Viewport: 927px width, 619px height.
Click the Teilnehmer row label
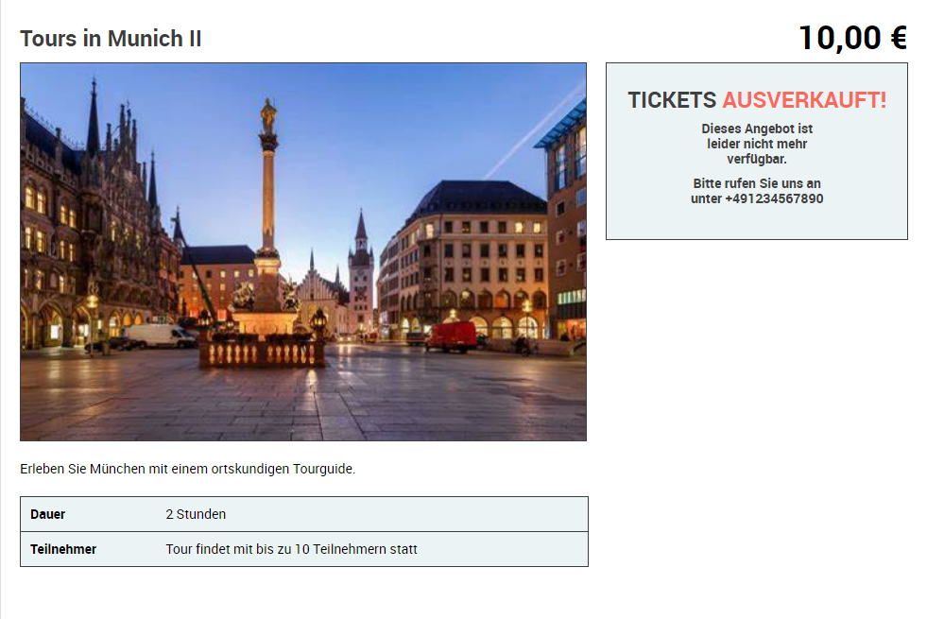click(63, 549)
